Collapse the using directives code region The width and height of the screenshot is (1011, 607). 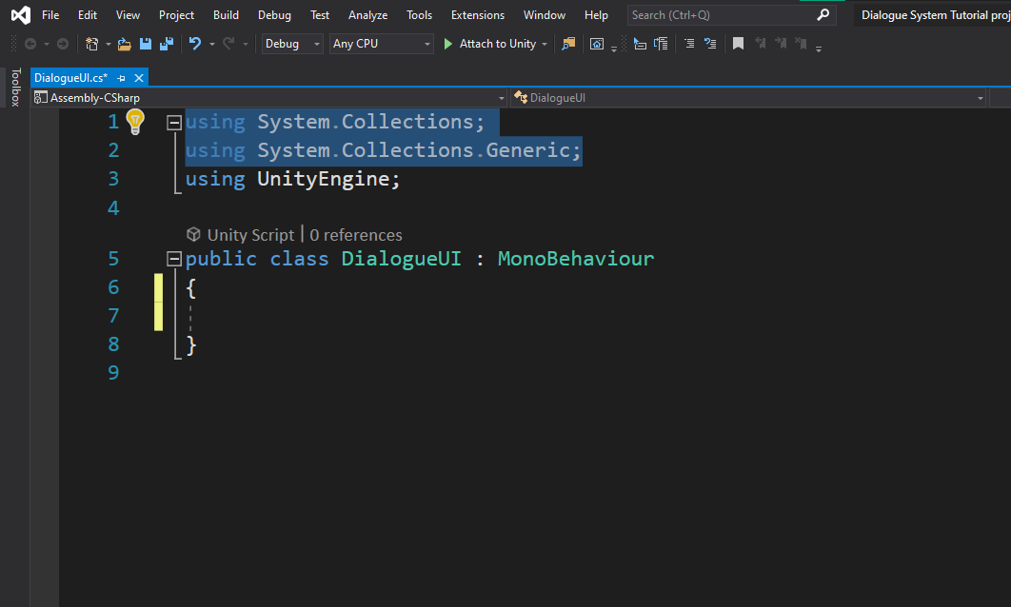[174, 122]
